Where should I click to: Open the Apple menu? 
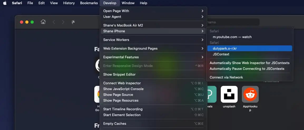point(5,3)
